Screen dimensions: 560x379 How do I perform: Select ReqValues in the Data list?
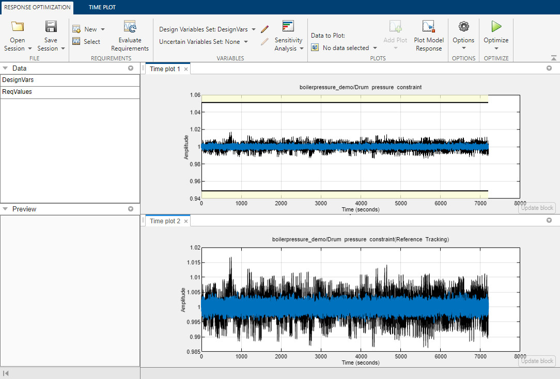click(17, 92)
